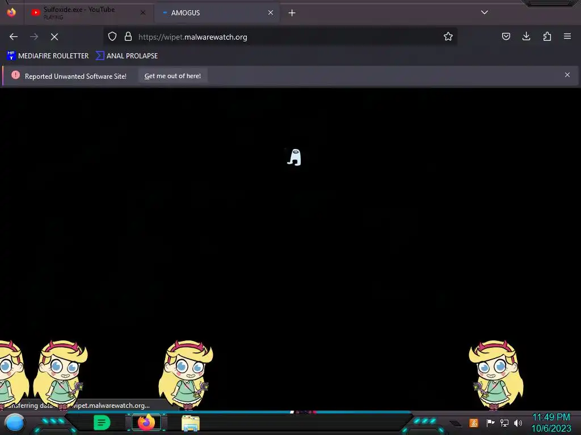This screenshot has height=435, width=581.
Task: Open the Start orb
Action: point(15,423)
